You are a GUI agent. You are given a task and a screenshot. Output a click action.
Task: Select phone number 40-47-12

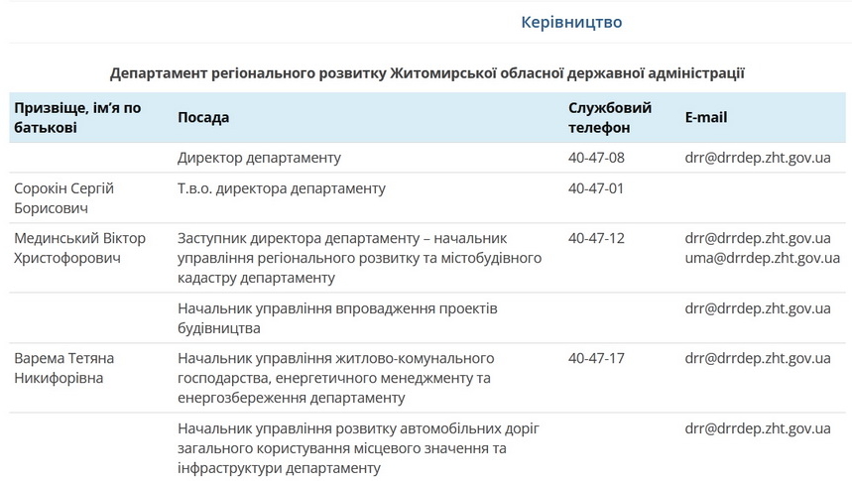pos(596,238)
